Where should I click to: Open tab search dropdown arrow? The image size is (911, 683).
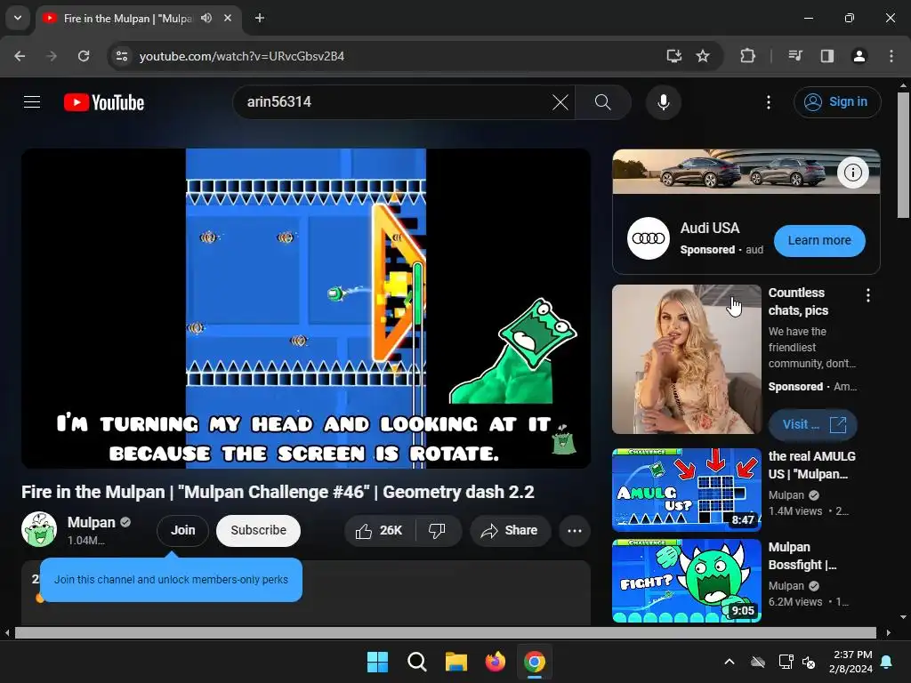pyautogui.click(x=18, y=18)
